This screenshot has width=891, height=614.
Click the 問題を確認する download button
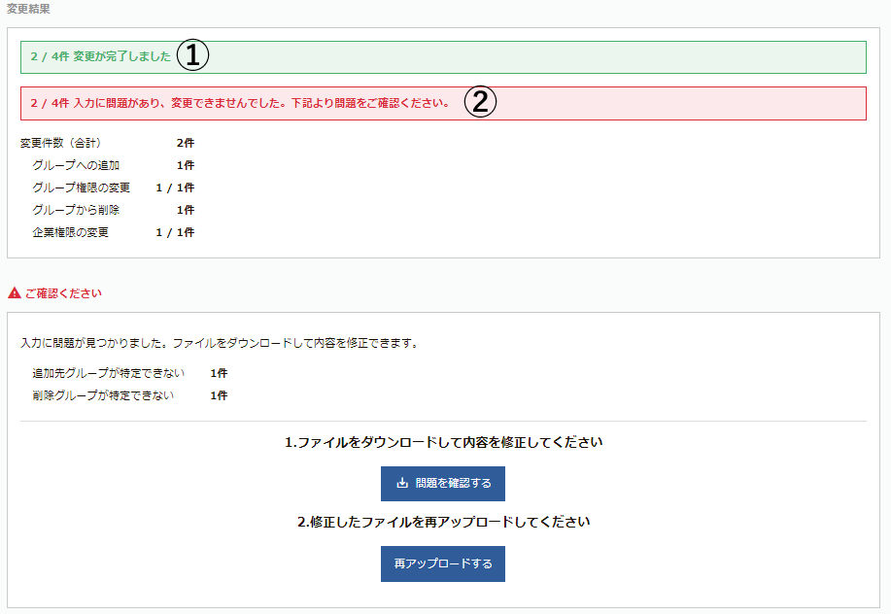tap(443, 484)
